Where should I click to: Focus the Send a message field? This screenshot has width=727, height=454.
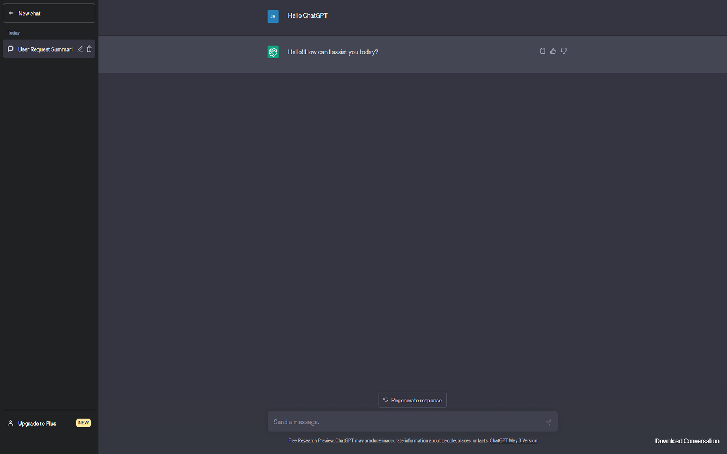[x=413, y=422]
